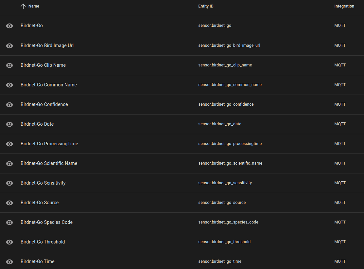The width and height of the screenshot is (364, 269).
Task: Click the MQTT integration label for Birdnet-Go Date
Action: tap(340, 124)
